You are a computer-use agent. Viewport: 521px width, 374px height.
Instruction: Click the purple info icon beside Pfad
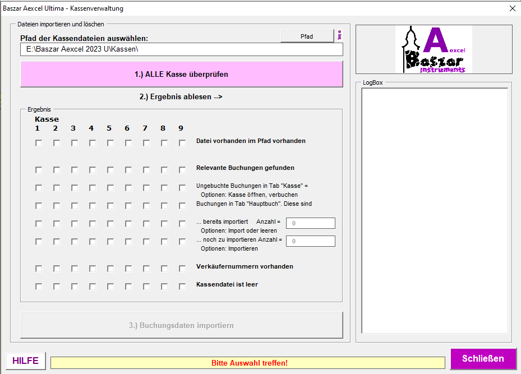coord(340,35)
